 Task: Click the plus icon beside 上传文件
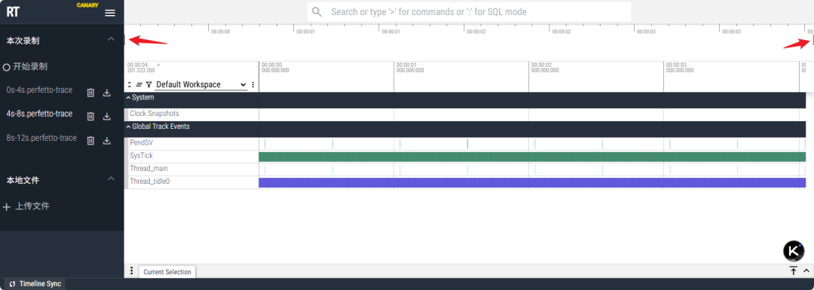(7, 206)
